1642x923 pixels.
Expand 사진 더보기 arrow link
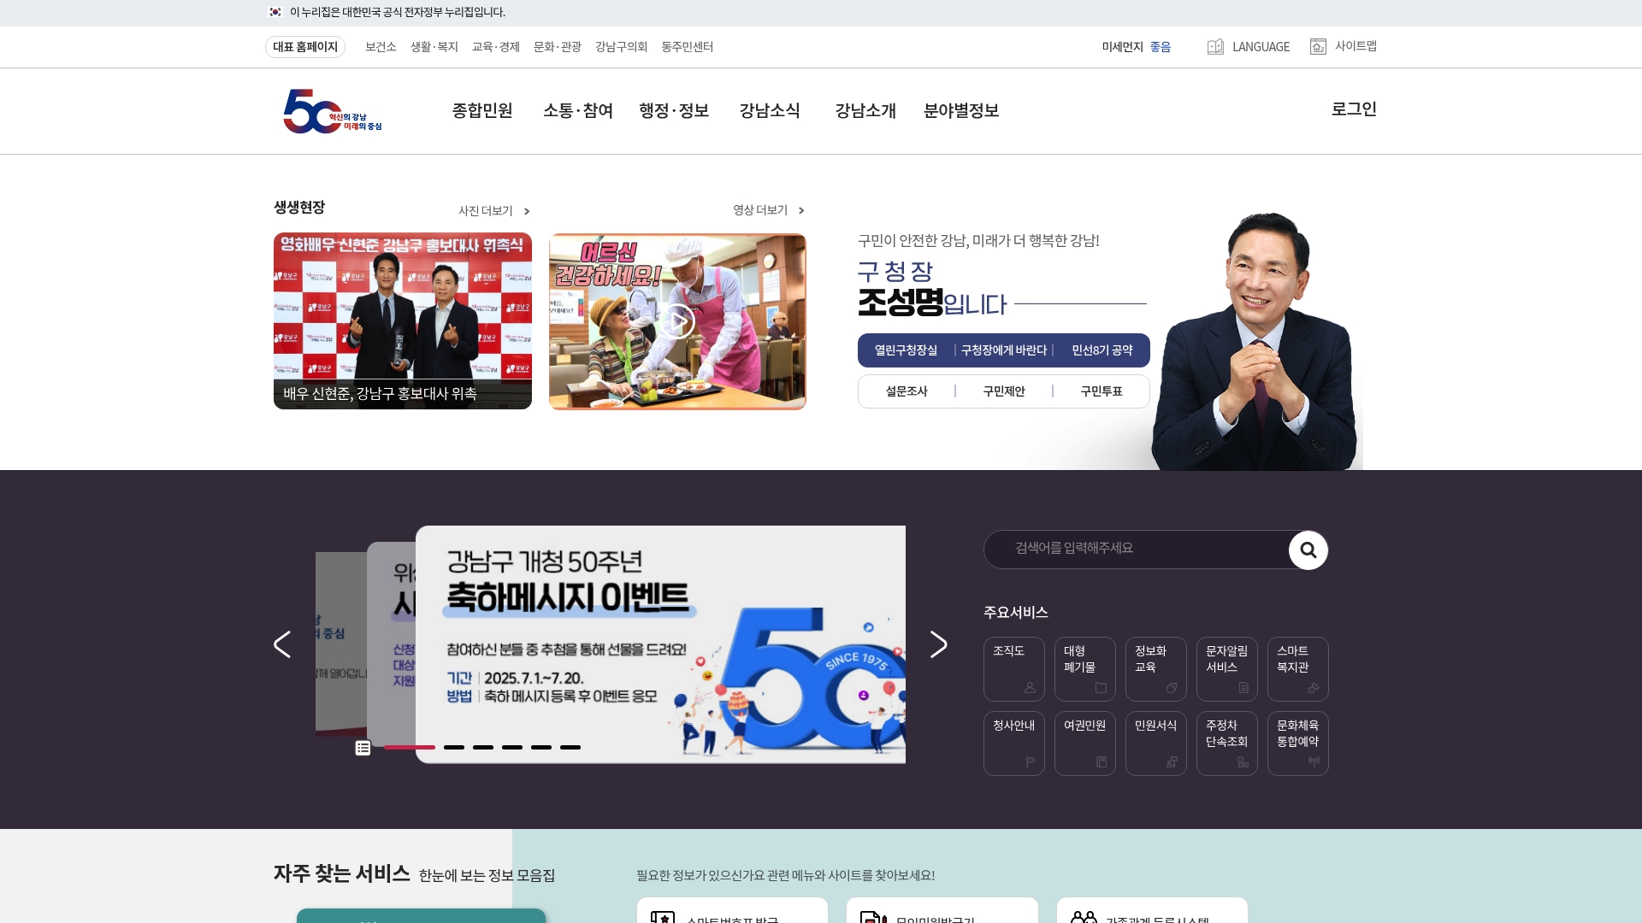point(494,211)
